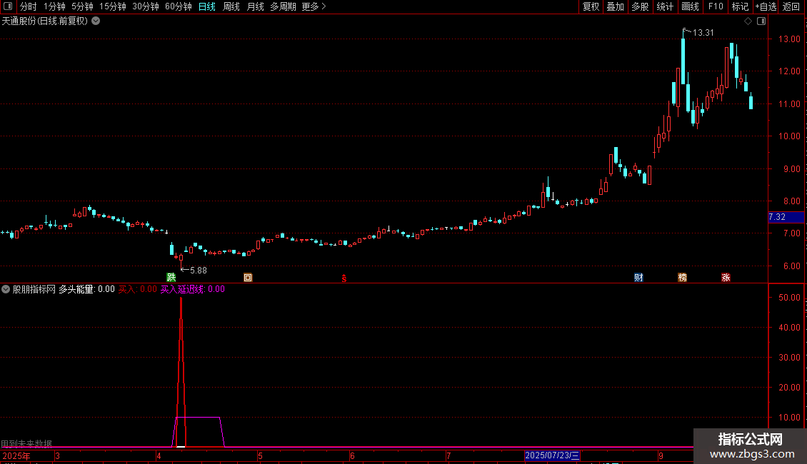Click the 用到未来数据 warning text
This screenshot has width=807, height=464.
pyautogui.click(x=26, y=444)
